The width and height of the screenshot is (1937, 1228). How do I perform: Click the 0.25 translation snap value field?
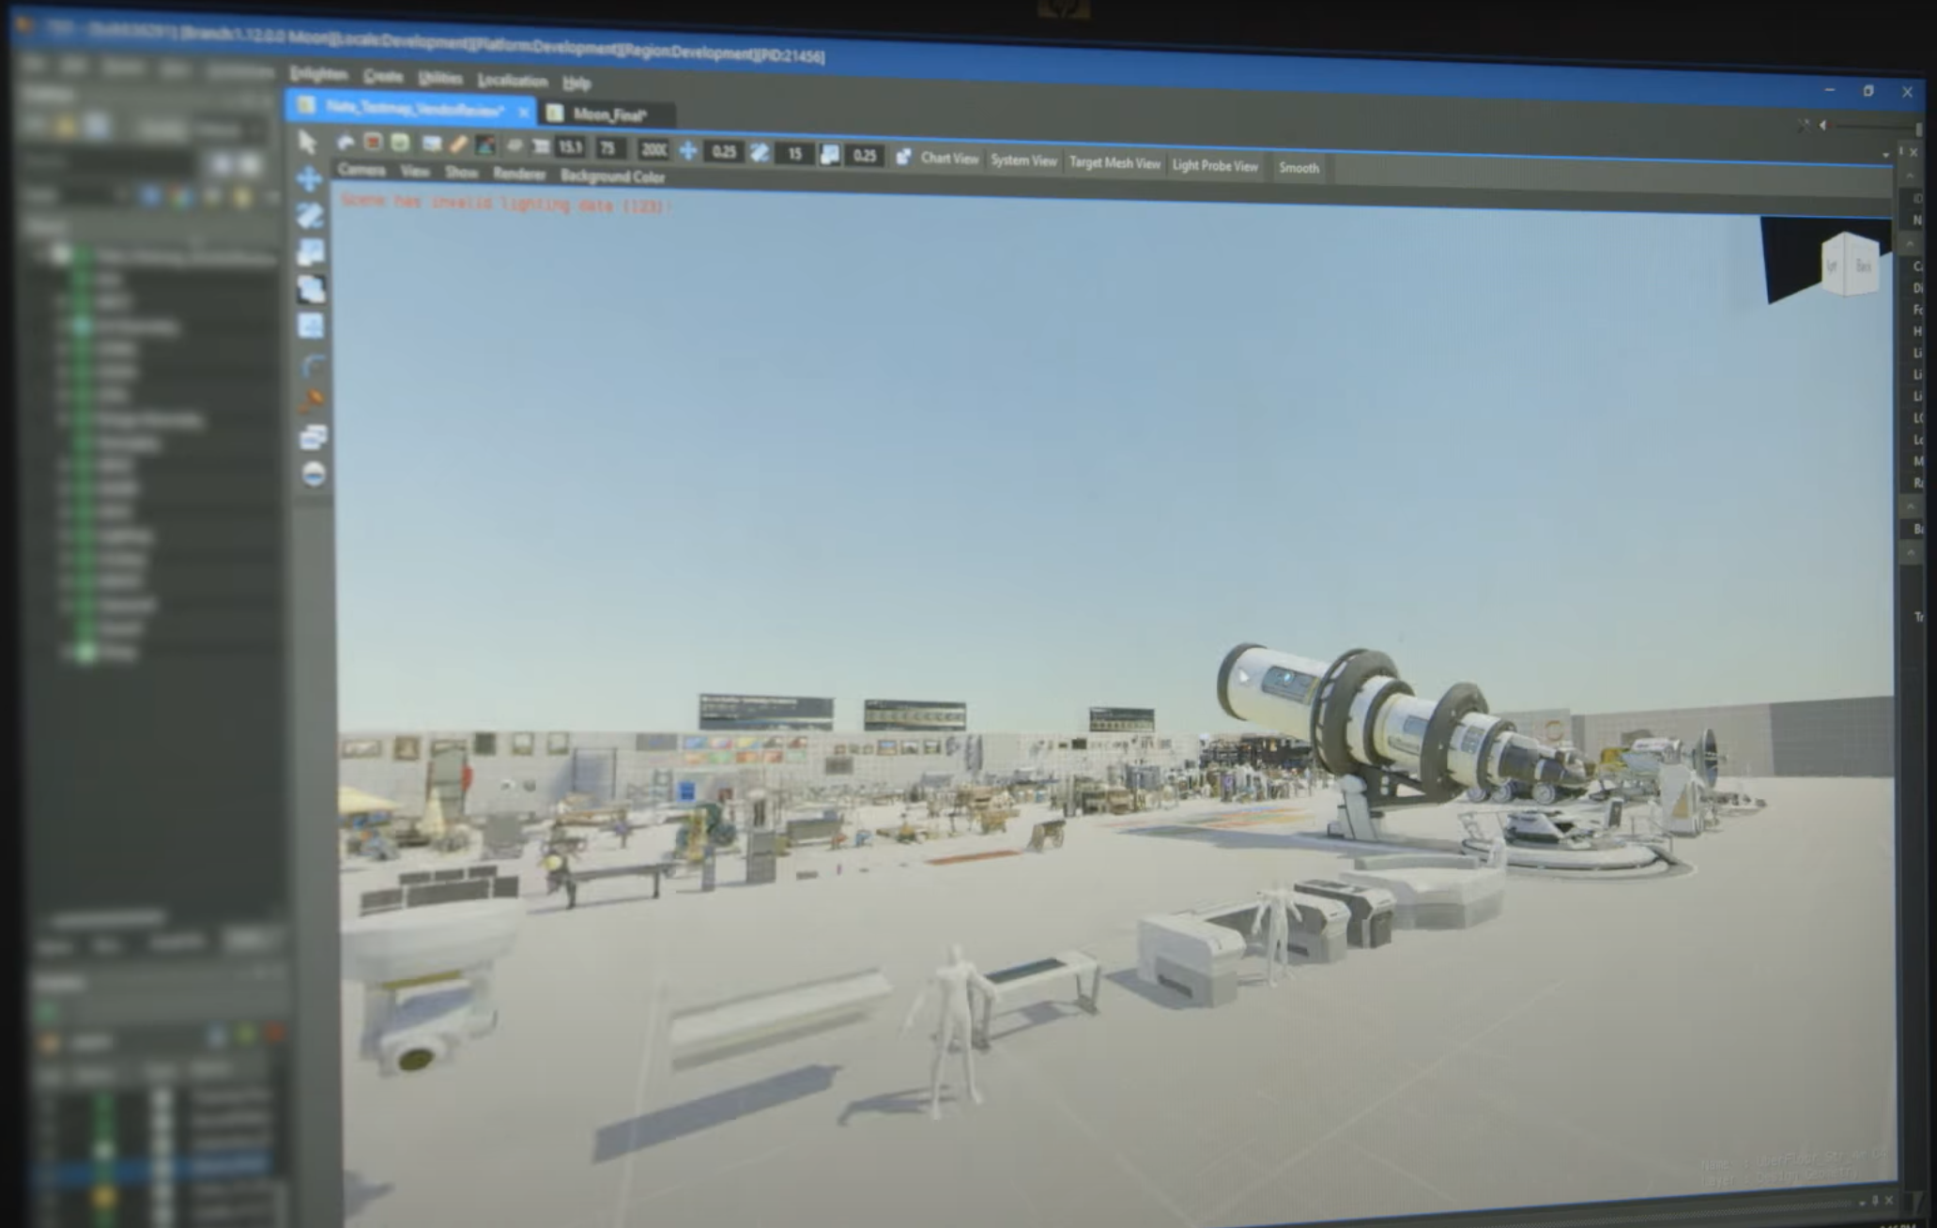point(723,151)
